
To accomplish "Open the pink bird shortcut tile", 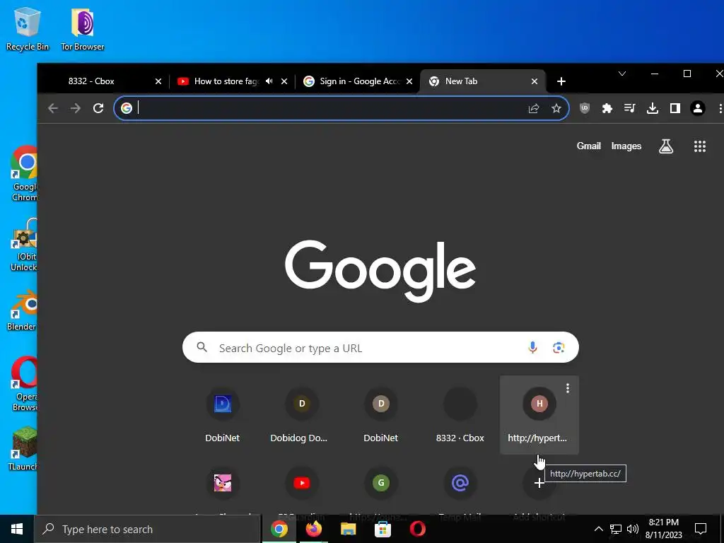I will coord(223,483).
